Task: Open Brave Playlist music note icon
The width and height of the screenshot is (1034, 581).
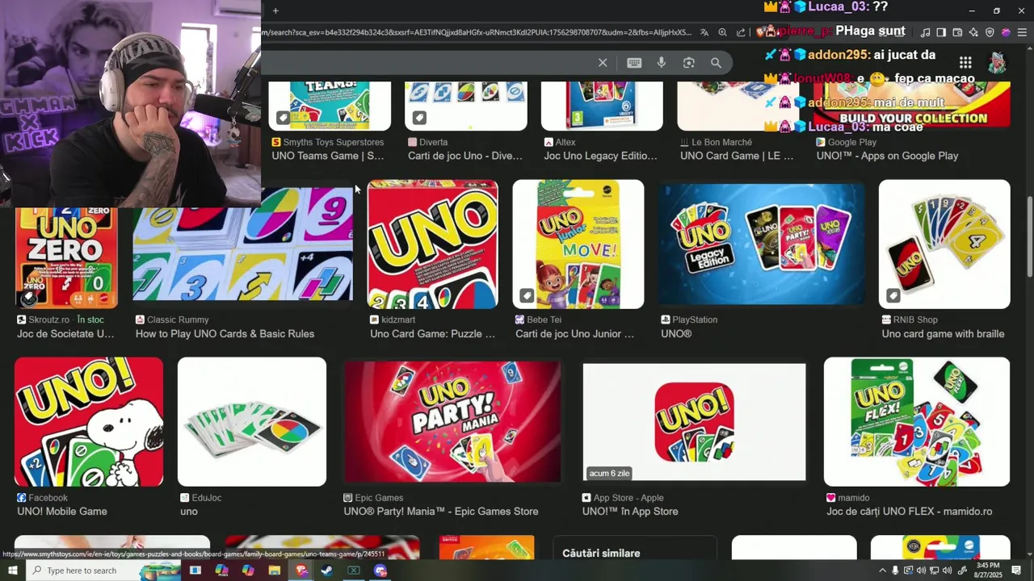Action: coord(926,32)
